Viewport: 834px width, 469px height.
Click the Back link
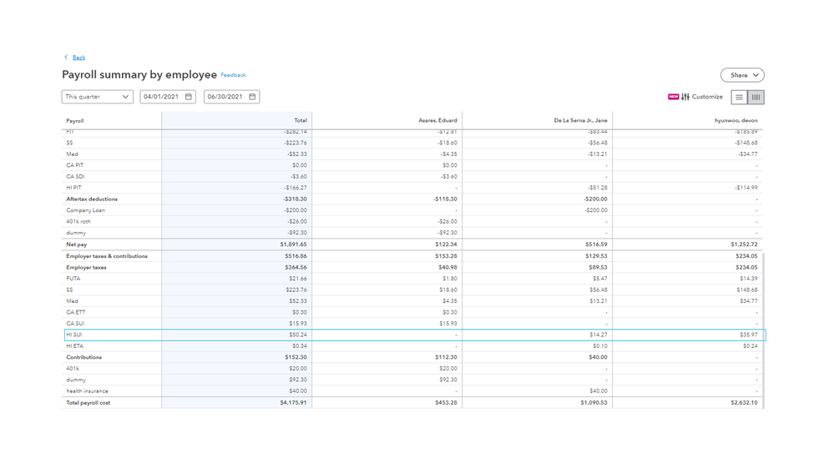click(x=78, y=58)
